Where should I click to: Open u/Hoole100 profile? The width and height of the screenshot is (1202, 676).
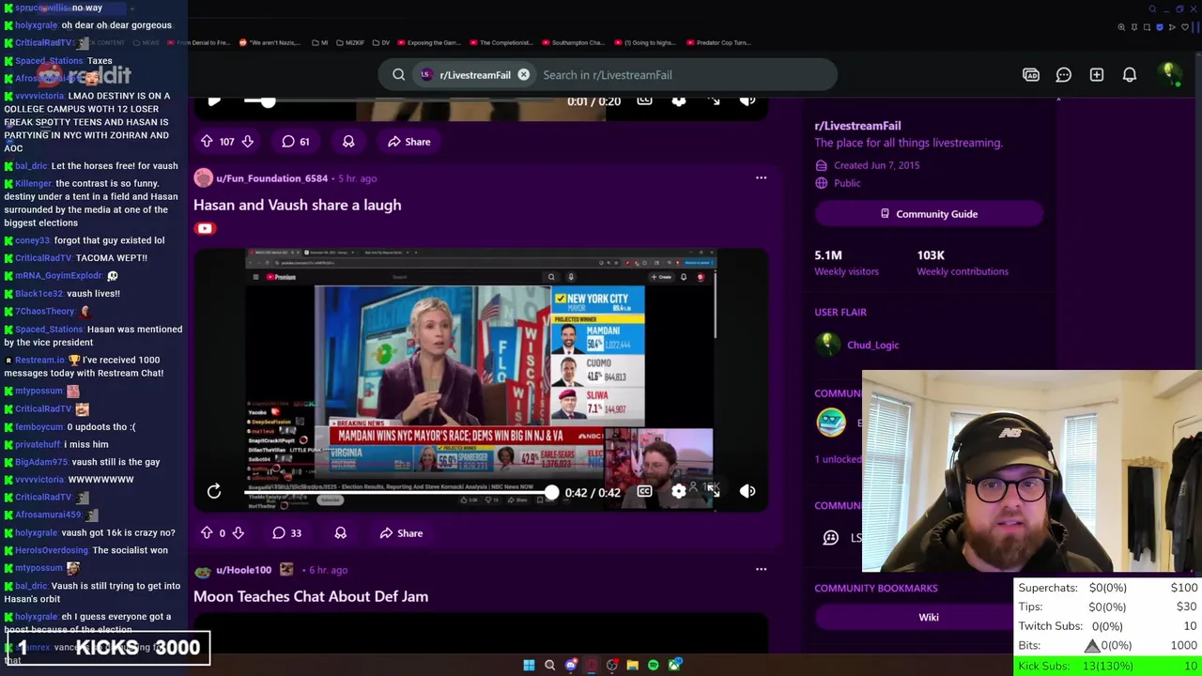pyautogui.click(x=243, y=570)
